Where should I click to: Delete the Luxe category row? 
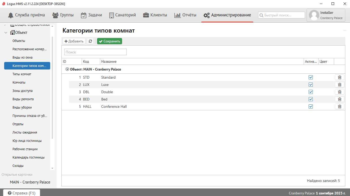[x=339, y=85]
